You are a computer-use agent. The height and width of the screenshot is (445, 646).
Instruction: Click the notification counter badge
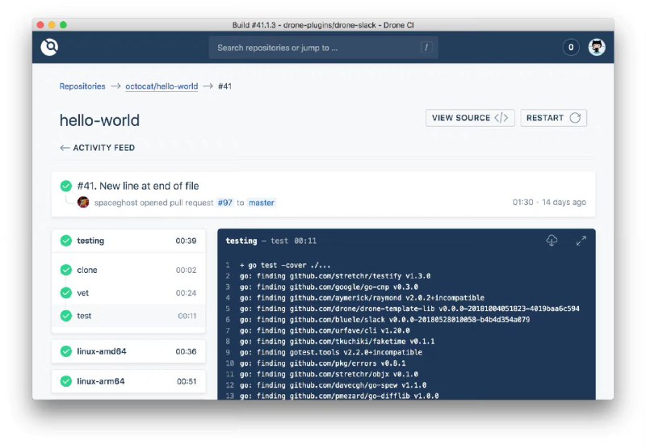pyautogui.click(x=571, y=48)
